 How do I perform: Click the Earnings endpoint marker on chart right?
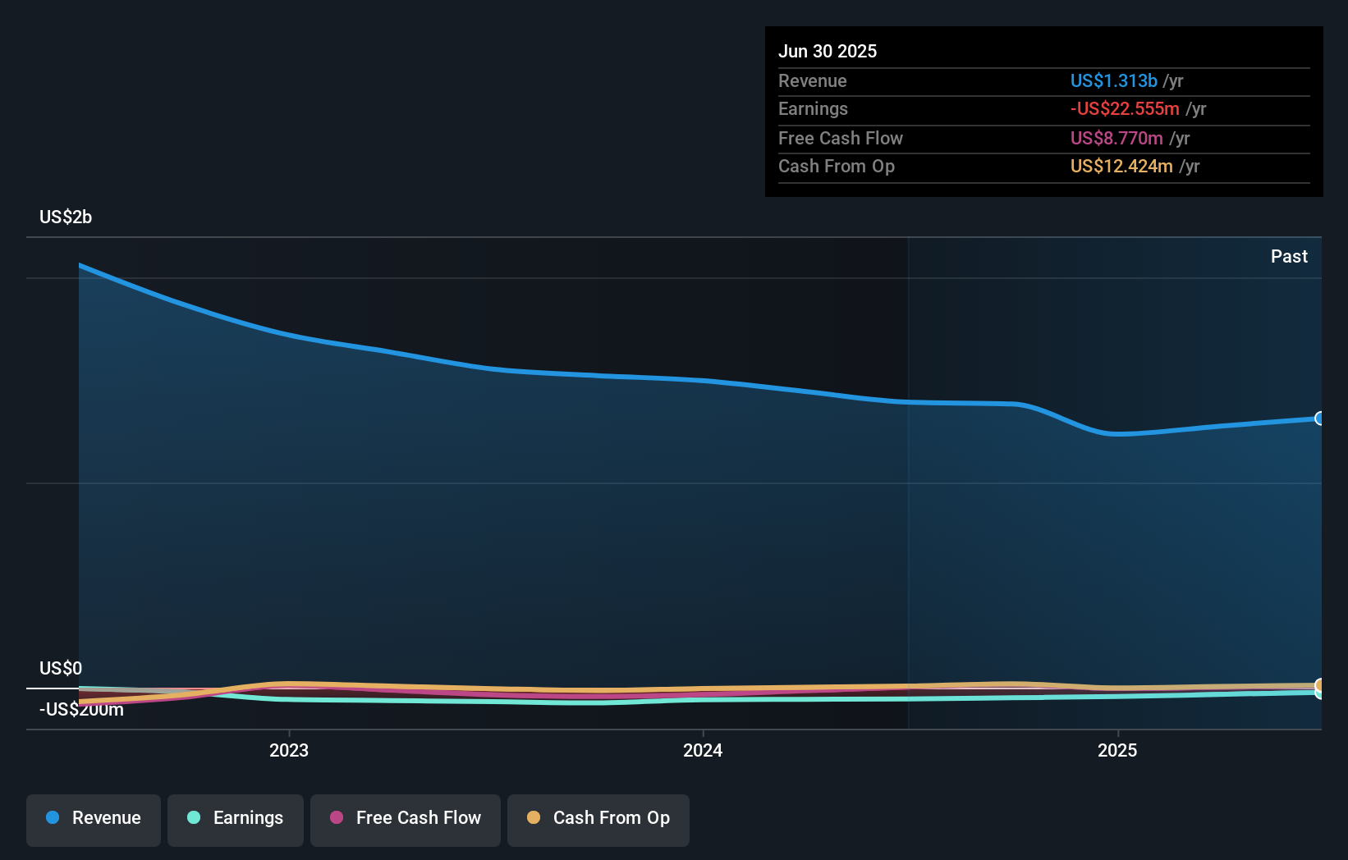[x=1320, y=694]
